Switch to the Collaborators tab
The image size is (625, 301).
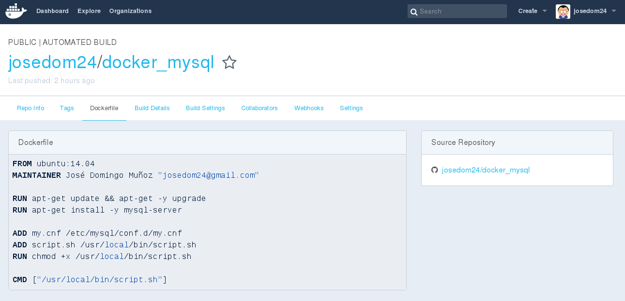259,108
